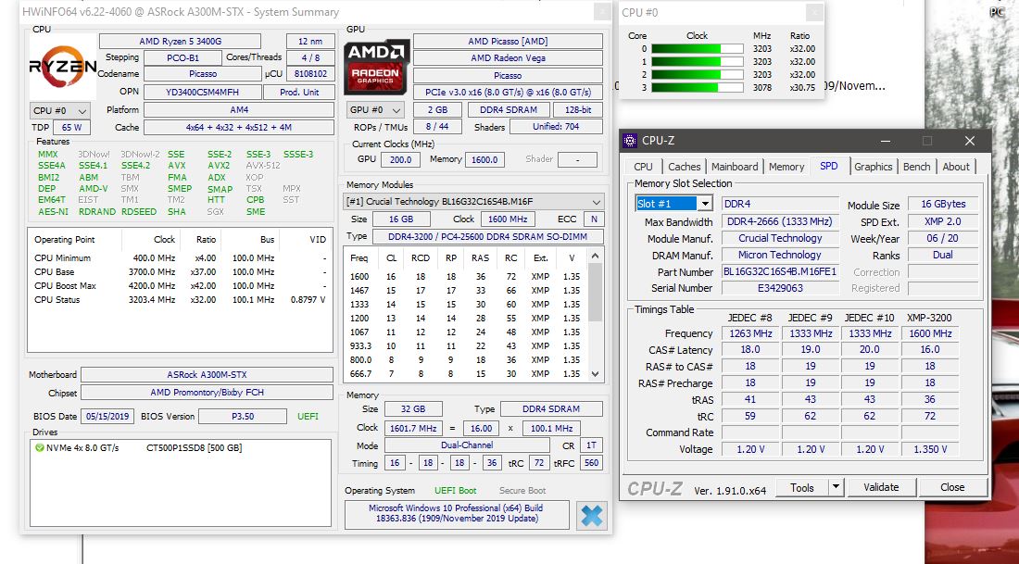Click the Dual-Channel memory mode field
Image resolution: width=1019 pixels, height=564 pixels.
(467, 445)
